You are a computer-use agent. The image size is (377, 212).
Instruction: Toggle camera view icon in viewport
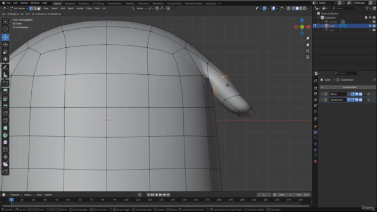click(x=307, y=51)
